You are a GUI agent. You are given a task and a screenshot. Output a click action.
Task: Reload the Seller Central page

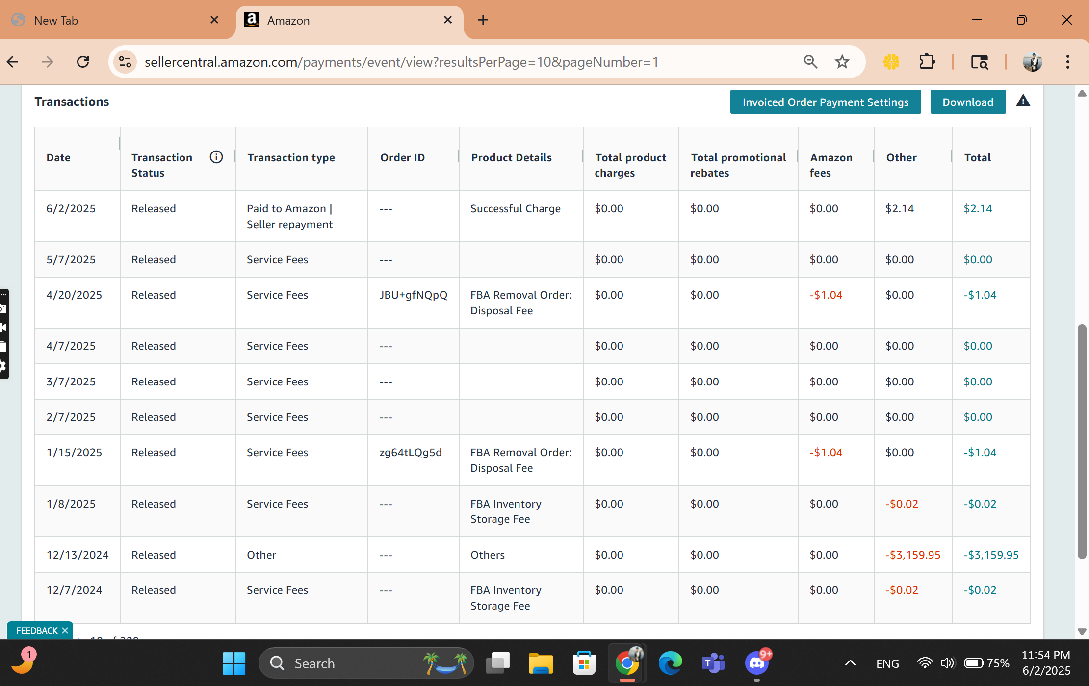[x=83, y=62]
